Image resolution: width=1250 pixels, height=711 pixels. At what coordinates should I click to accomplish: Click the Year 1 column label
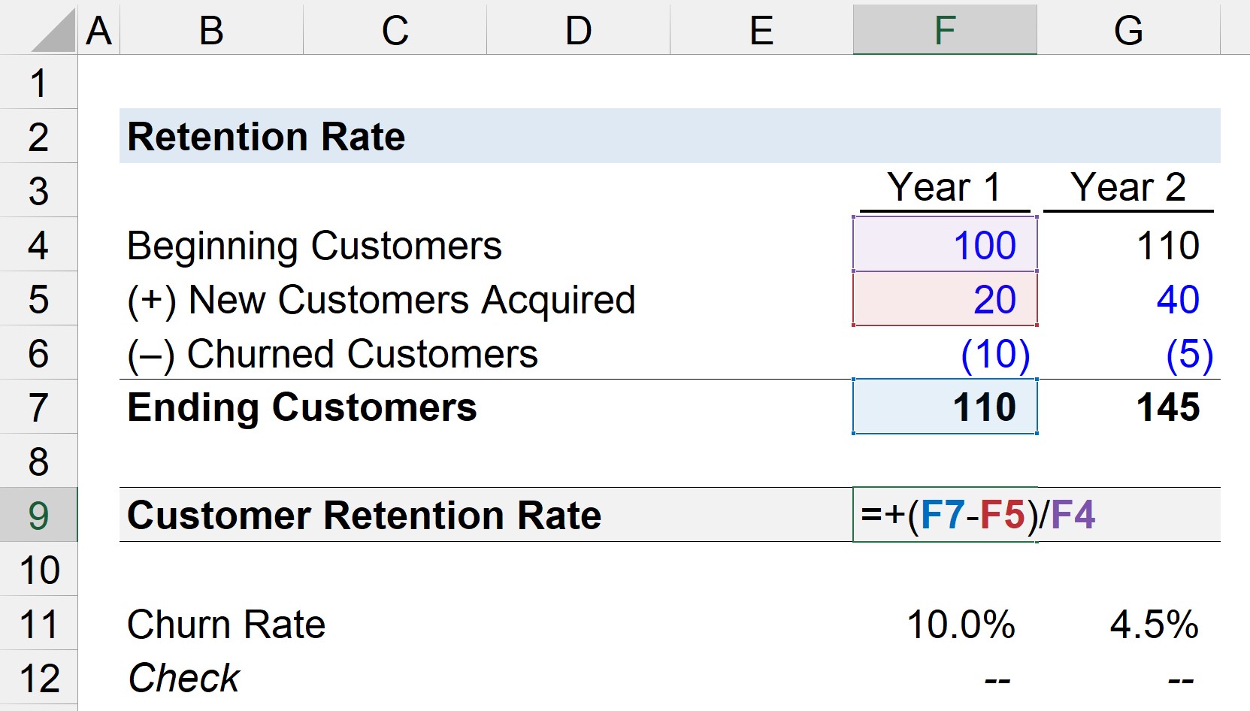[944, 188]
